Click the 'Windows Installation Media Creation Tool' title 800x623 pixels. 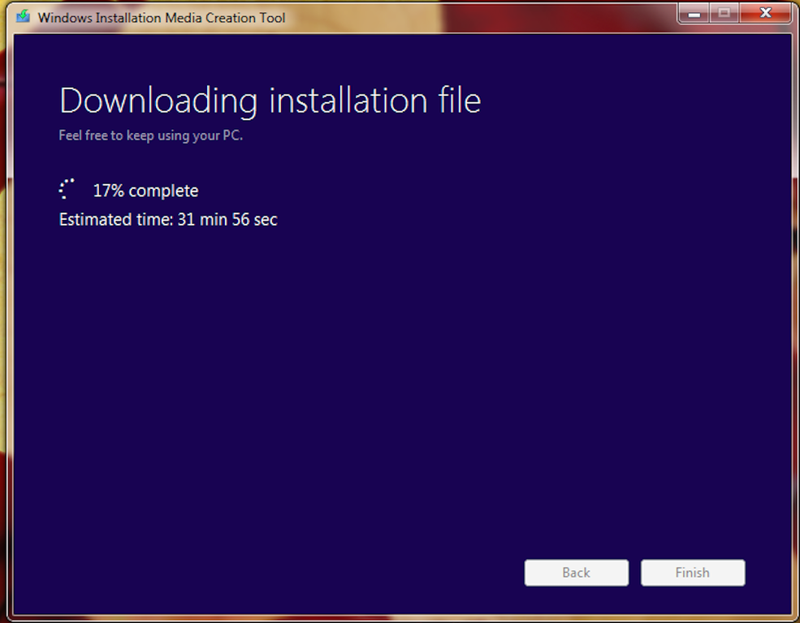[162, 18]
